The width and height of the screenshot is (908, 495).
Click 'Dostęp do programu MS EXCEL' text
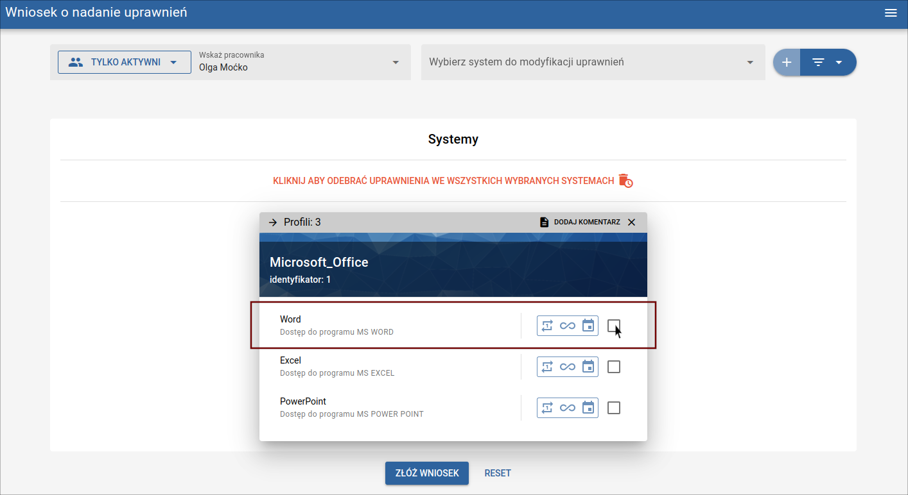click(337, 373)
